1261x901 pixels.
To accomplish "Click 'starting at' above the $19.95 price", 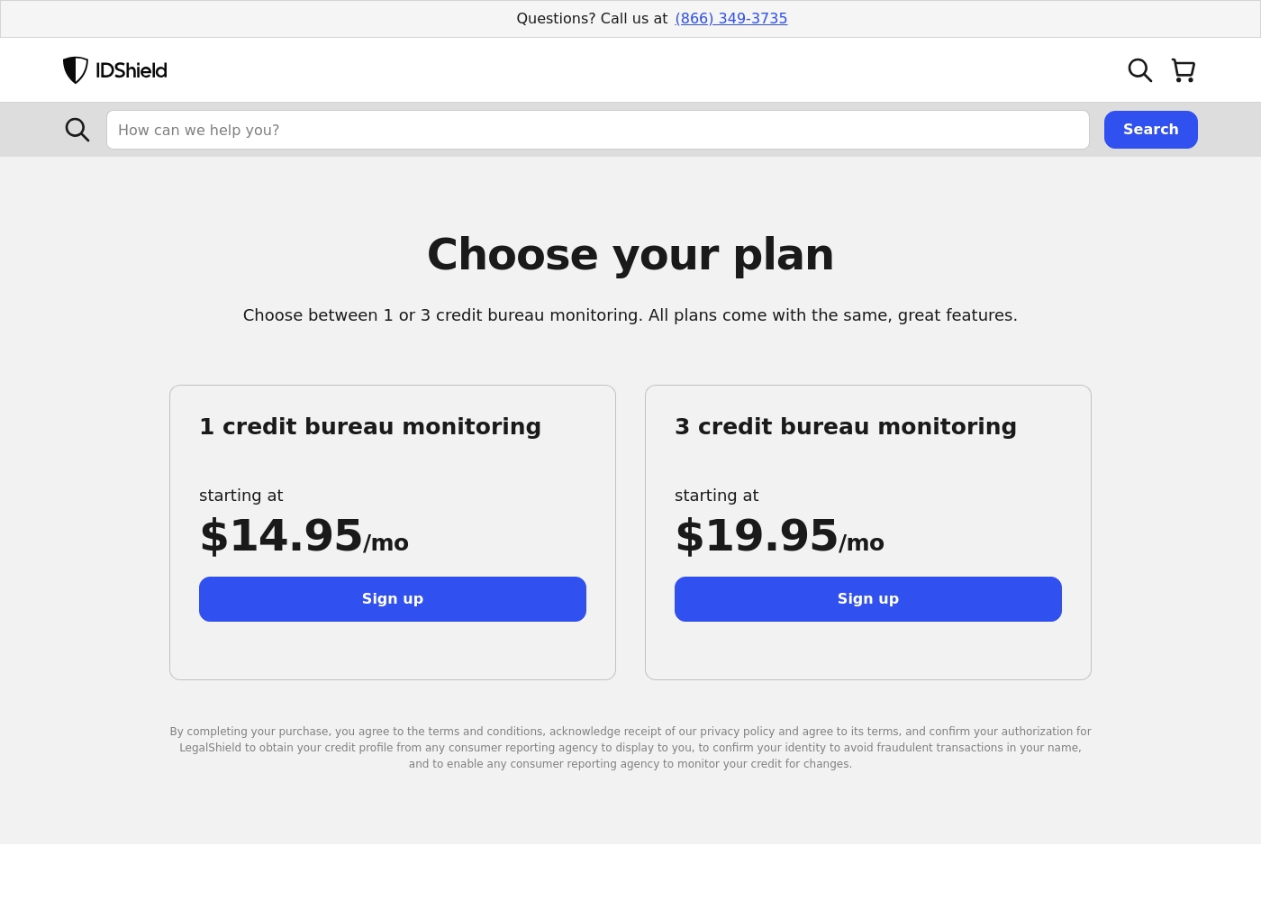I will [717, 496].
